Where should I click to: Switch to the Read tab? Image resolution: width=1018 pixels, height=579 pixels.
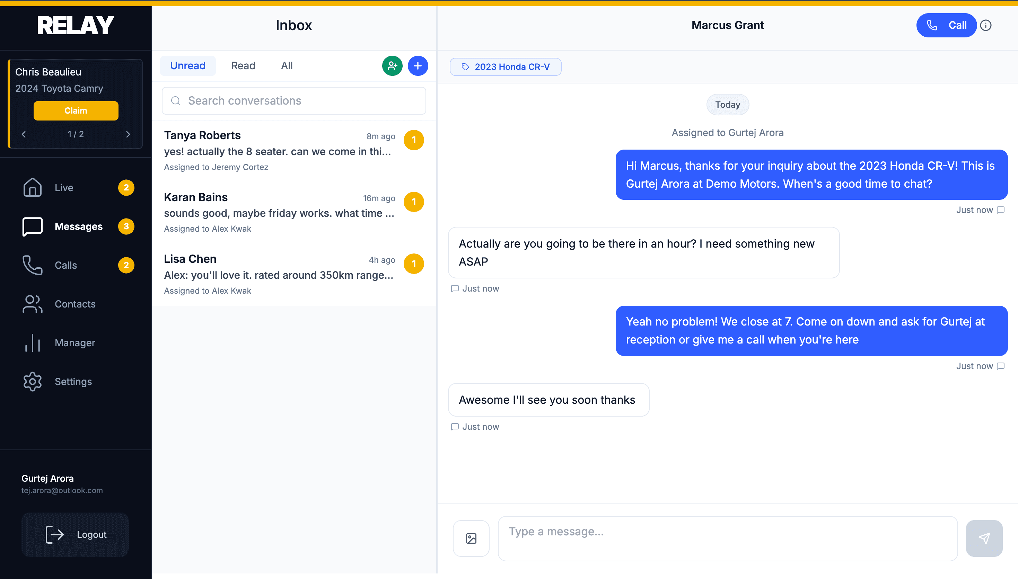click(x=243, y=65)
